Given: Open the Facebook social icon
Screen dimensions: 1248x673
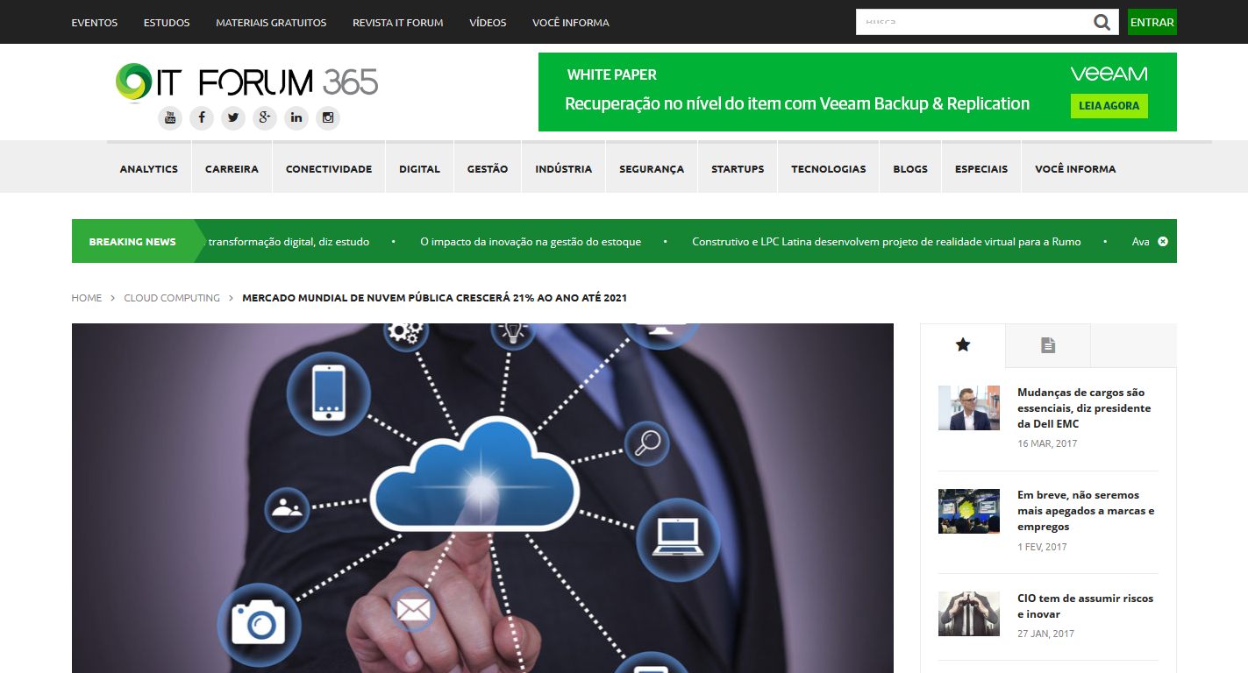Looking at the screenshot, I should click(202, 117).
